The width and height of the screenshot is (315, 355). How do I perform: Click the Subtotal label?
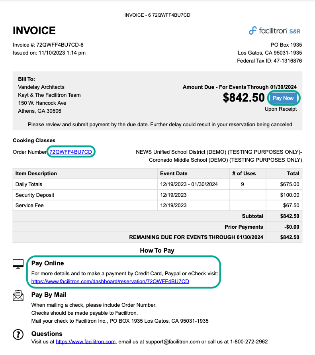click(x=252, y=216)
